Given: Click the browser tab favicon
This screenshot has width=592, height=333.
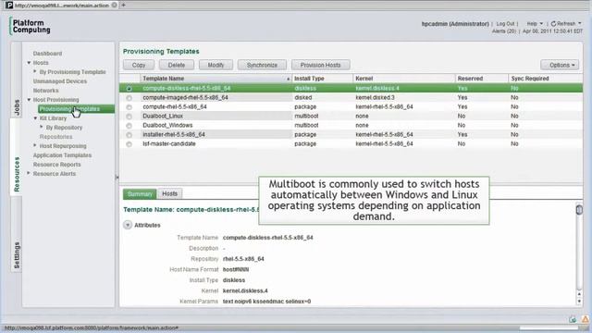Looking at the screenshot, I should [x=9, y=6].
